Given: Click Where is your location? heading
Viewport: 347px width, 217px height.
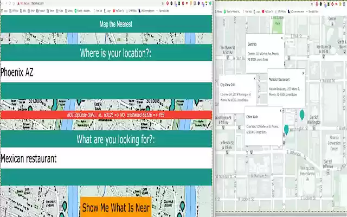Looking at the screenshot, I should [x=115, y=53].
